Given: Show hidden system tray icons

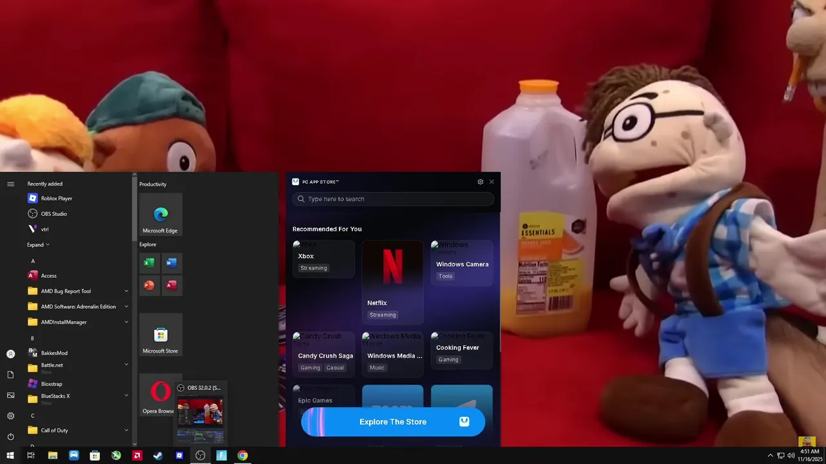Looking at the screenshot, I should tap(770, 456).
